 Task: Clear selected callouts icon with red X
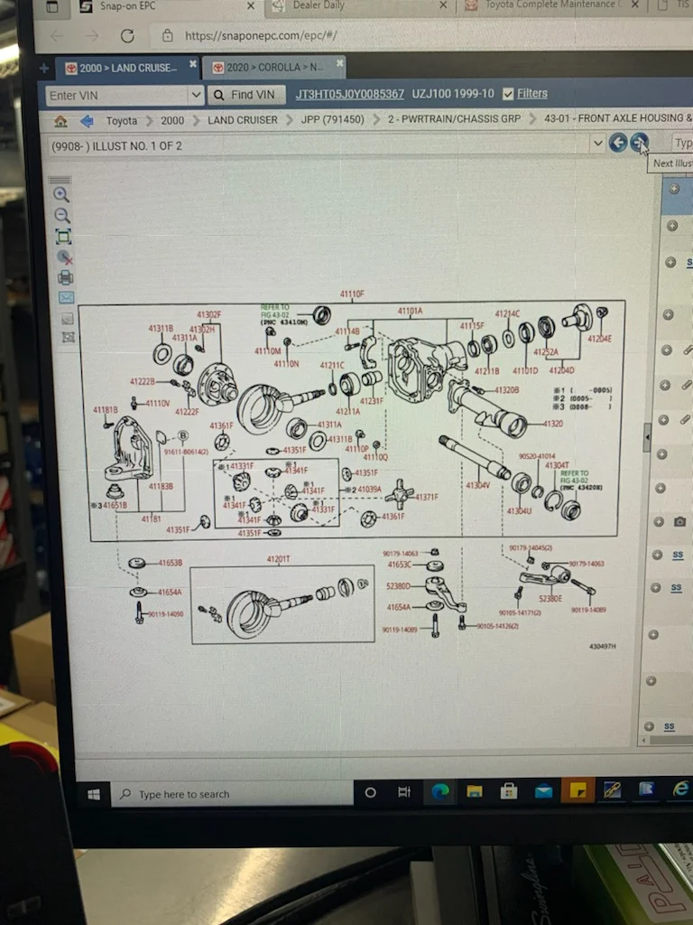click(65, 257)
